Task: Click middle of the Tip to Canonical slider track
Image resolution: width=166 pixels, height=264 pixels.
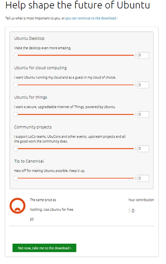Action: click(x=76, y=178)
